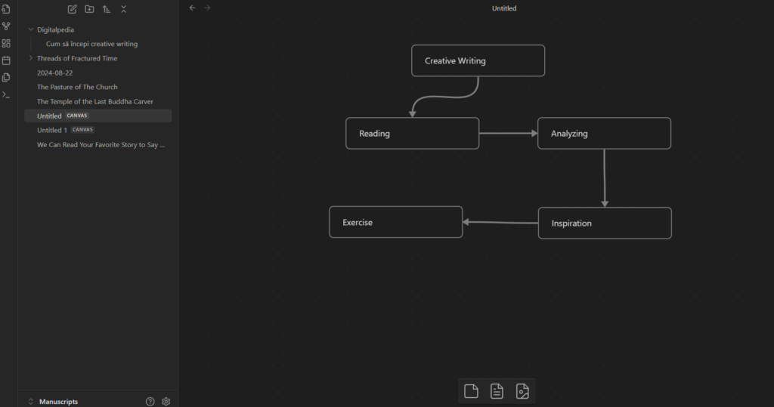Viewport: 774px width, 407px height.
Task: Add media from the vault to the canvas
Action: click(522, 390)
